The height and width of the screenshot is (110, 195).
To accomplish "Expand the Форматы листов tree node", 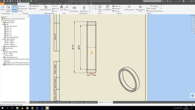I will [2, 23].
